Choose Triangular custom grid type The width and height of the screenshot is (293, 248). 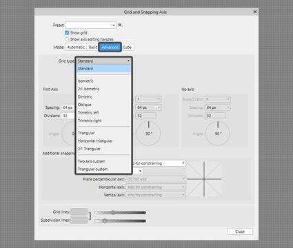click(x=103, y=169)
